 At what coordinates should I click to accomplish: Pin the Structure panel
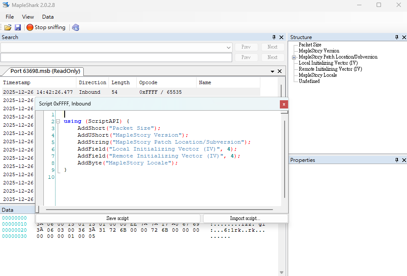point(397,37)
